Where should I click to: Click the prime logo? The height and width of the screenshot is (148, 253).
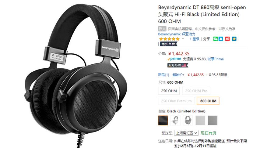174,59
